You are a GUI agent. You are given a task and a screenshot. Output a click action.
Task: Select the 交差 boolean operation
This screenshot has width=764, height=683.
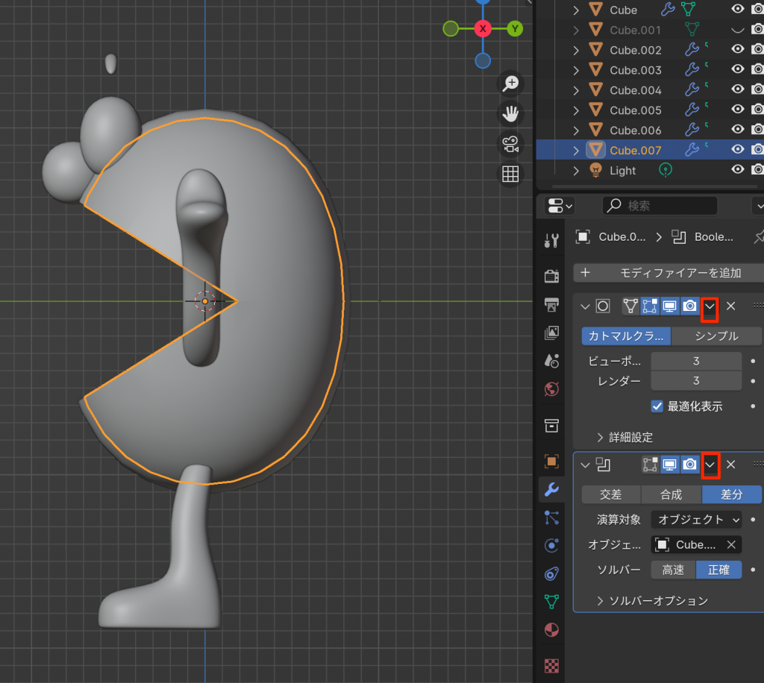pyautogui.click(x=611, y=494)
